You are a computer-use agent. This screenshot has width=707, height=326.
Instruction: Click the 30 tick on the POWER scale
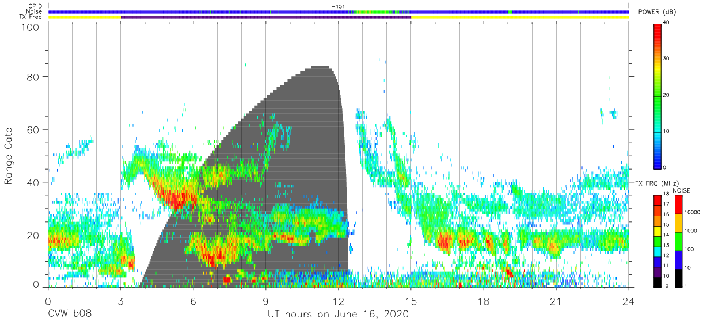667,59
